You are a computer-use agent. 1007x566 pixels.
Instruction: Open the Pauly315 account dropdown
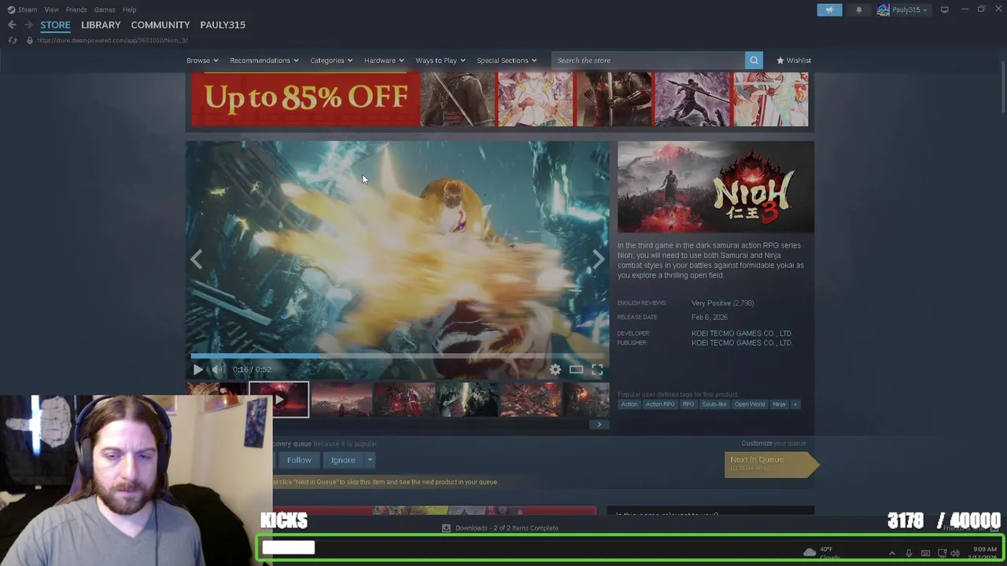pos(910,9)
